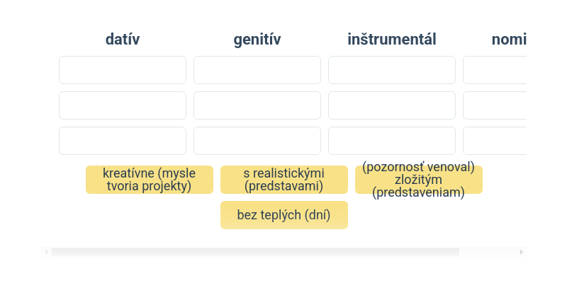The height and width of the screenshot is (283, 567).
Task: Click the datív column heading
Action: coord(123,40)
